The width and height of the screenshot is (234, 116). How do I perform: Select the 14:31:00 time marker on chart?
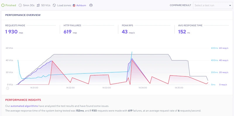[34, 88]
